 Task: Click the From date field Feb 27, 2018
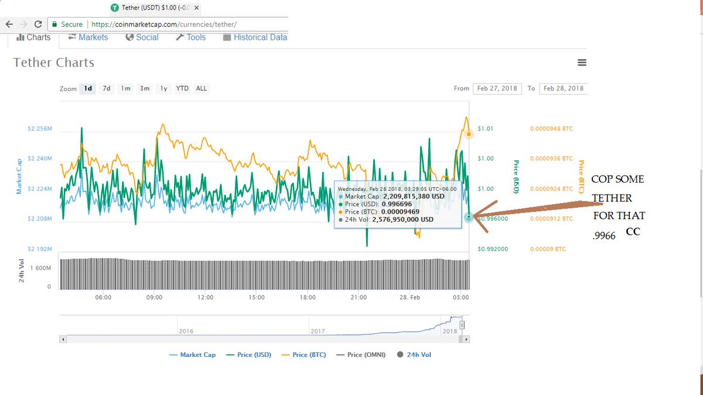tap(498, 88)
